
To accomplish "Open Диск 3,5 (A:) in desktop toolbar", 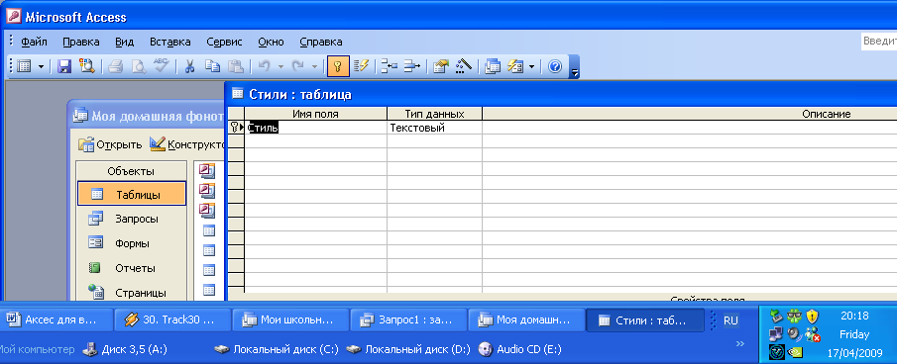I will click(125, 349).
